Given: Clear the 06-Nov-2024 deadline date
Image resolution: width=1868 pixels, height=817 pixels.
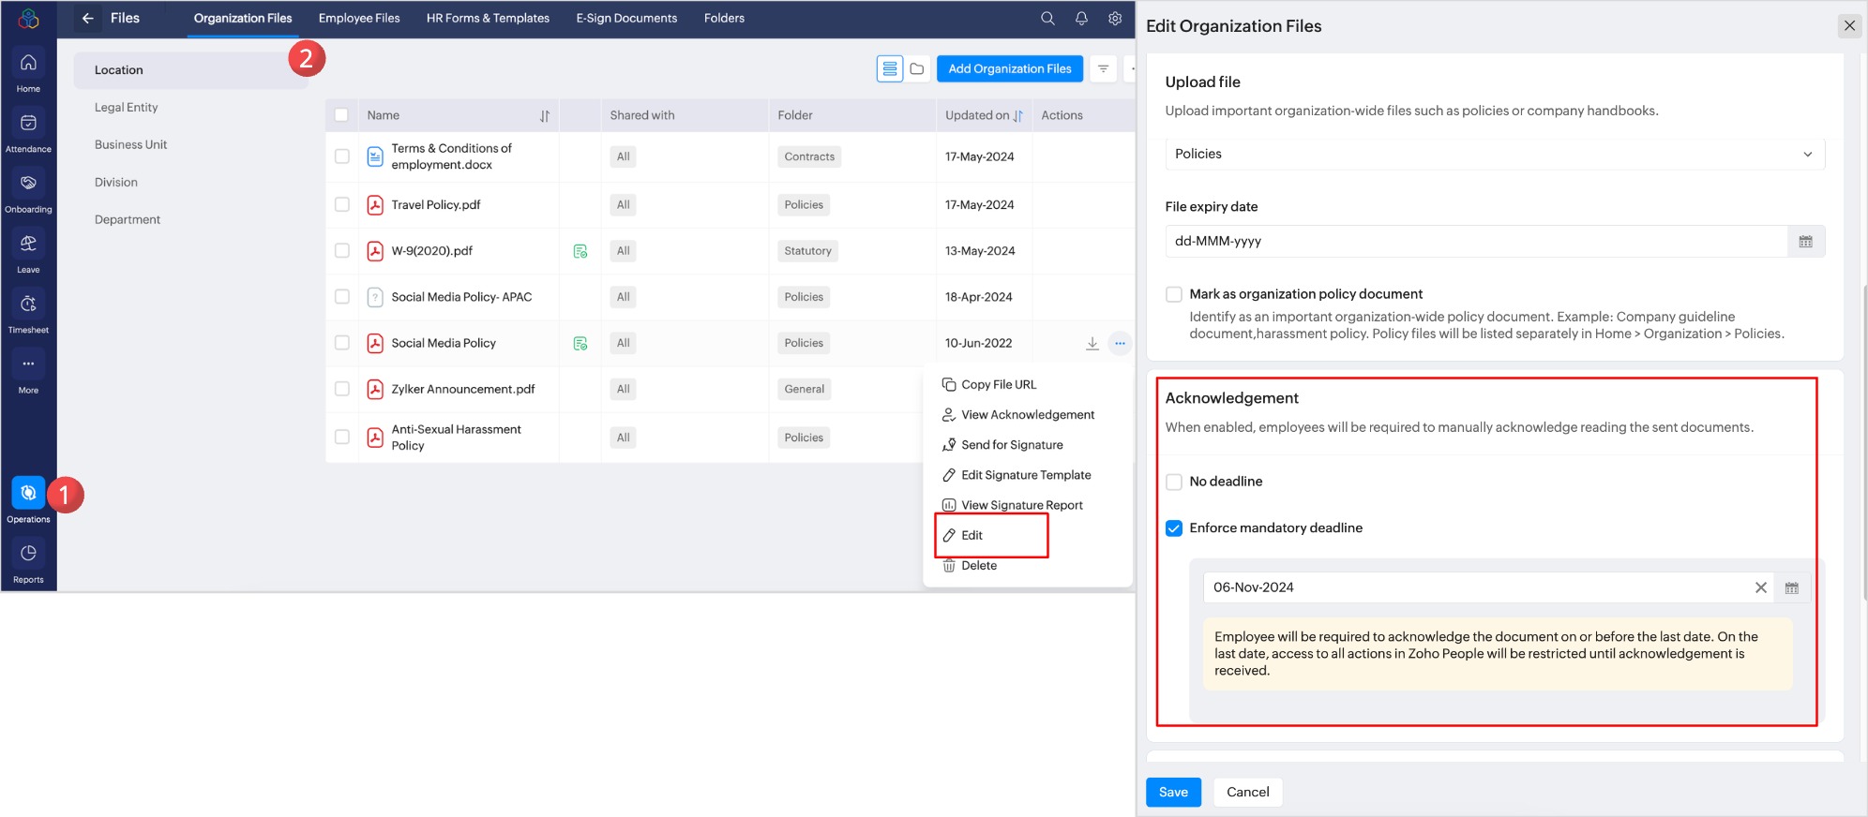Looking at the screenshot, I should pos(1761,588).
